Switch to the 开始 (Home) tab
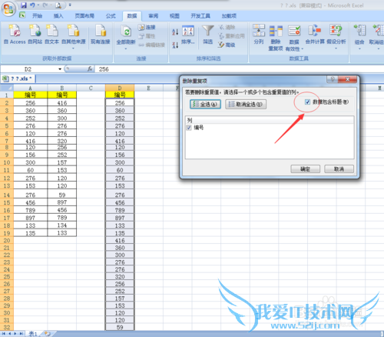 (37, 16)
